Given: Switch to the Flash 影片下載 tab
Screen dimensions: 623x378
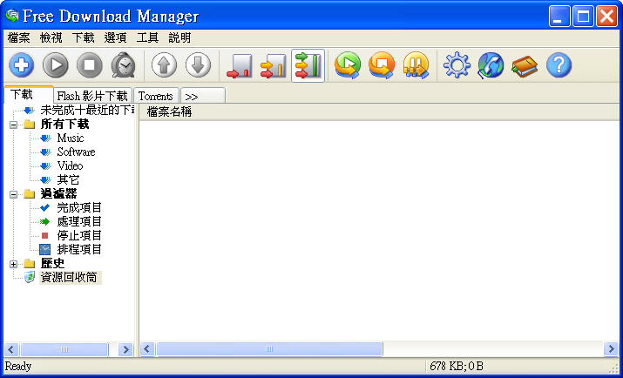Looking at the screenshot, I should (x=92, y=96).
